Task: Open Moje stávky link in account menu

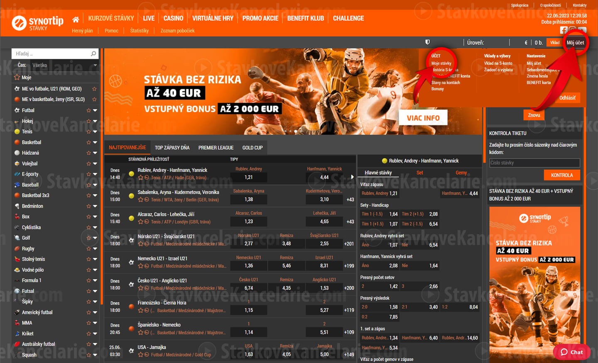Action: pyautogui.click(x=441, y=63)
